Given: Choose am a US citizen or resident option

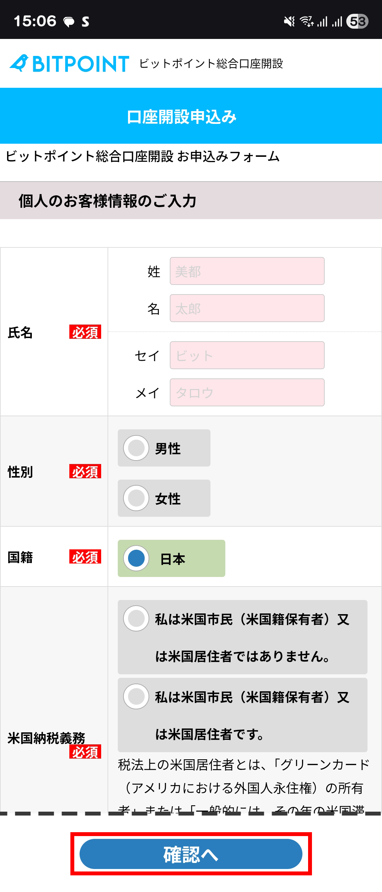Looking at the screenshot, I should point(243,715).
